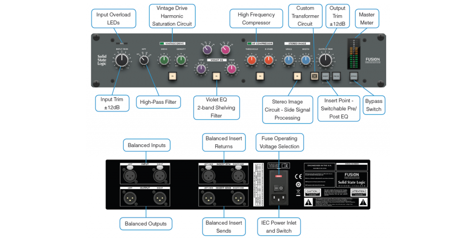Click the ATTENTION! label on rear panel
The height and width of the screenshot is (238, 476).
point(358,192)
